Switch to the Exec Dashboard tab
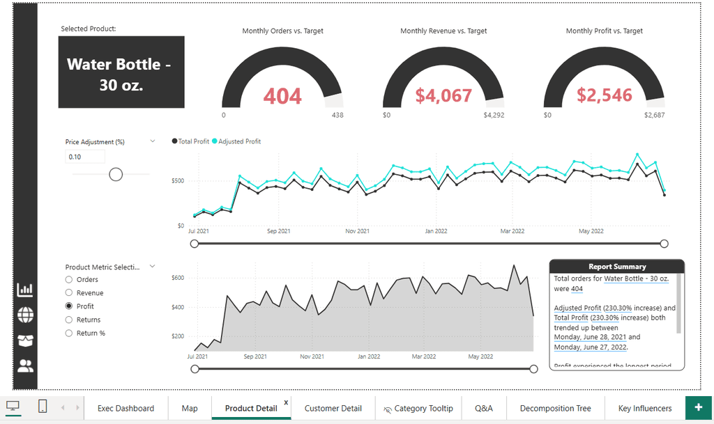714x424 pixels. point(126,408)
